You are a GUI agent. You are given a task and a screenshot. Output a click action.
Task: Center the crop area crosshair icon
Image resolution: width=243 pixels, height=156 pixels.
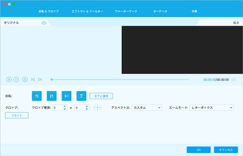[x=97, y=108]
